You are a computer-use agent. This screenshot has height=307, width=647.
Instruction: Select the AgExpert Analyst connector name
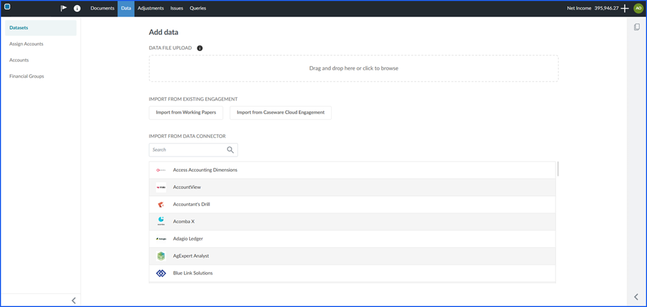(191, 256)
